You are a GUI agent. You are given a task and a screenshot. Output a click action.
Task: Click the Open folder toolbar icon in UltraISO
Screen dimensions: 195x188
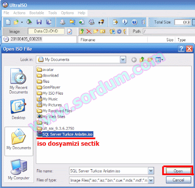(16, 22)
